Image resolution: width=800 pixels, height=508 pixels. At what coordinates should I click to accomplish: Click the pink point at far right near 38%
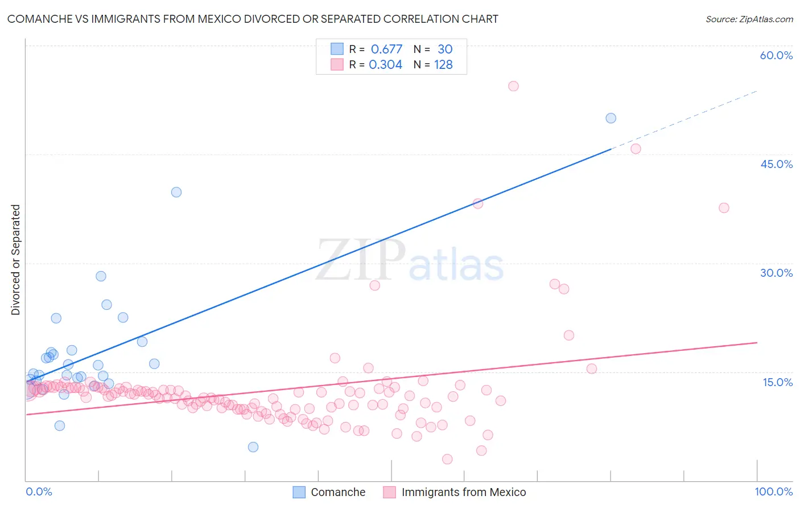click(x=724, y=207)
